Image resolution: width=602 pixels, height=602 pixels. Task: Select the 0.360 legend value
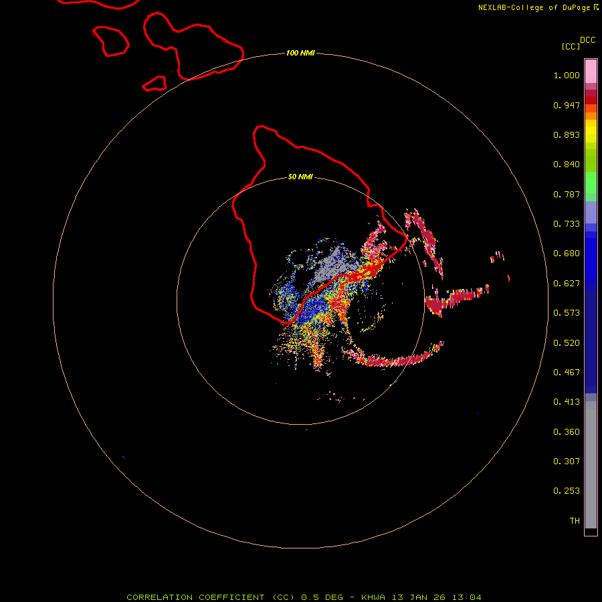pyautogui.click(x=567, y=432)
